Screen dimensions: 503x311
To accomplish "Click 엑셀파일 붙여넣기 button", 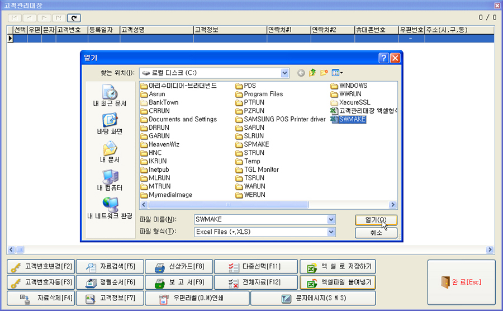I will [x=338, y=282].
